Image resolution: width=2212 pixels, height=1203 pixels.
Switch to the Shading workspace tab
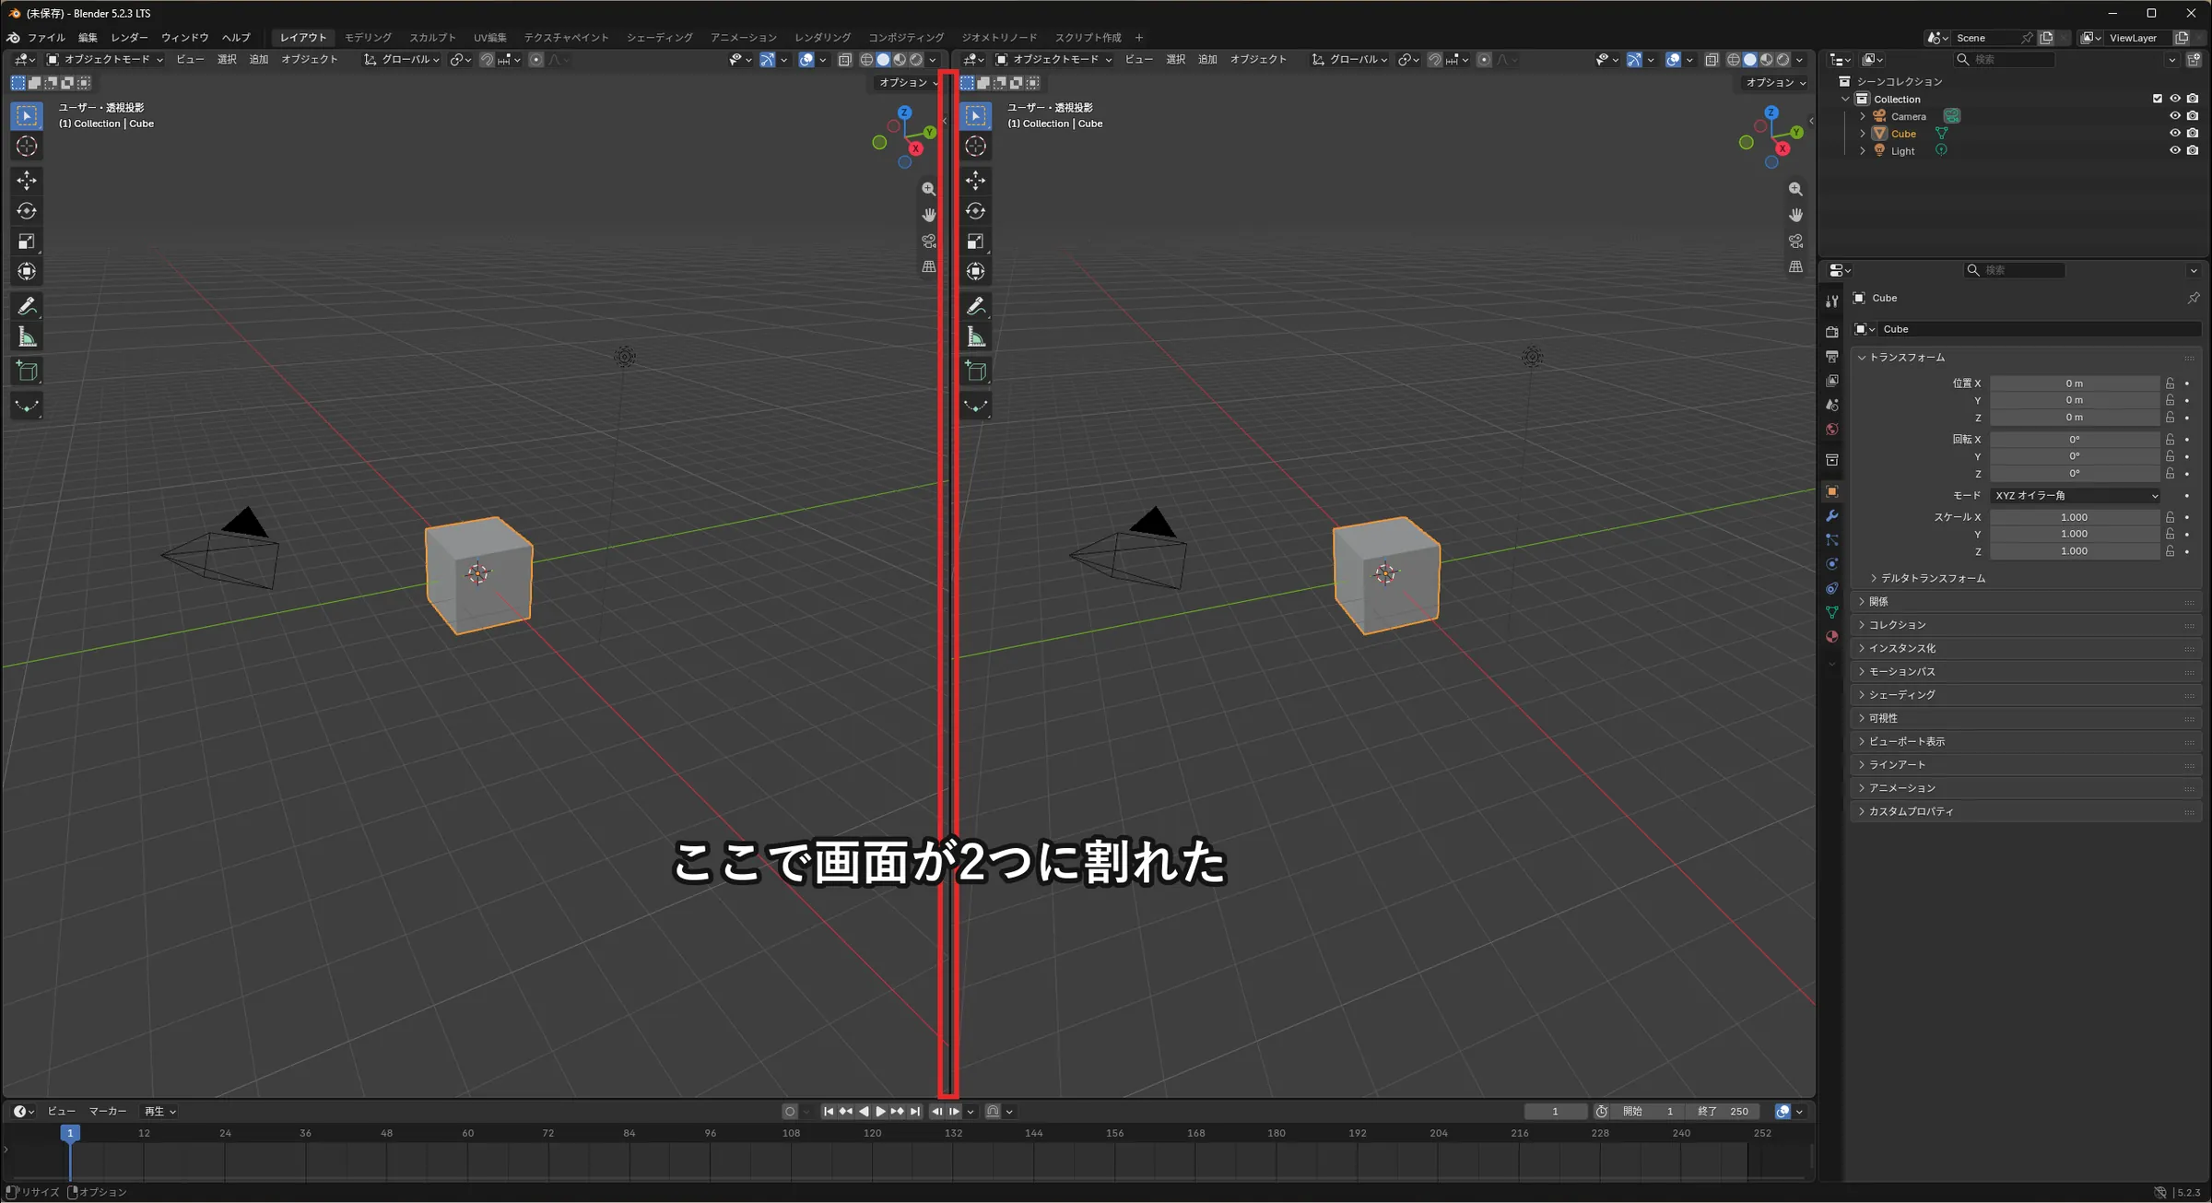click(x=659, y=38)
